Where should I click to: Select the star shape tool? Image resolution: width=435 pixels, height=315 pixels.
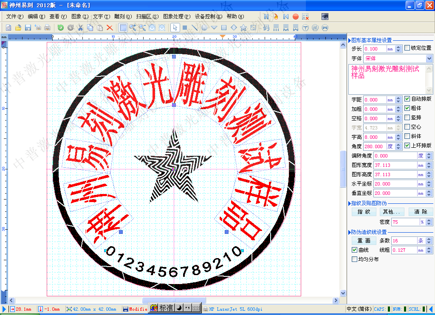pos(243,28)
